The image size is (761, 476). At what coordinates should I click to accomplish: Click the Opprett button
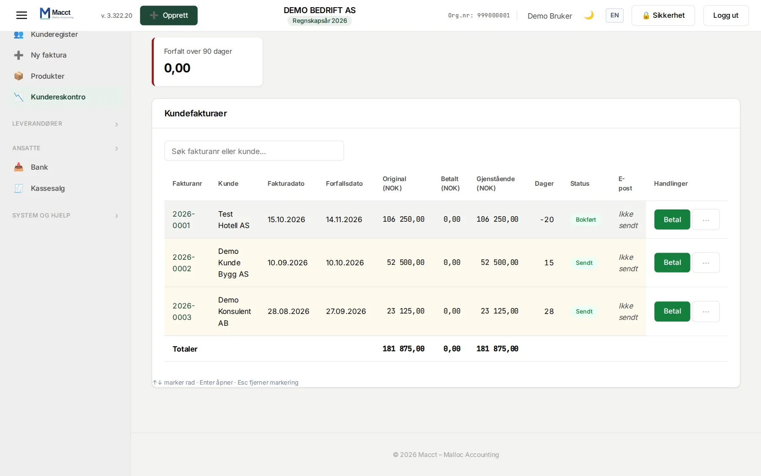(x=169, y=15)
